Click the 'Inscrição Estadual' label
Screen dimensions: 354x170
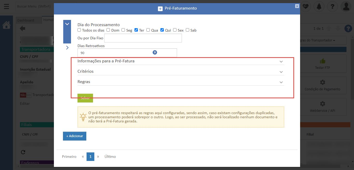coord(36,69)
